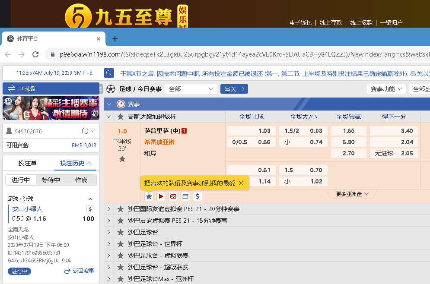The image size is (430, 284).
Task: Open the match statistics list icon
Action: [x=185, y=196]
